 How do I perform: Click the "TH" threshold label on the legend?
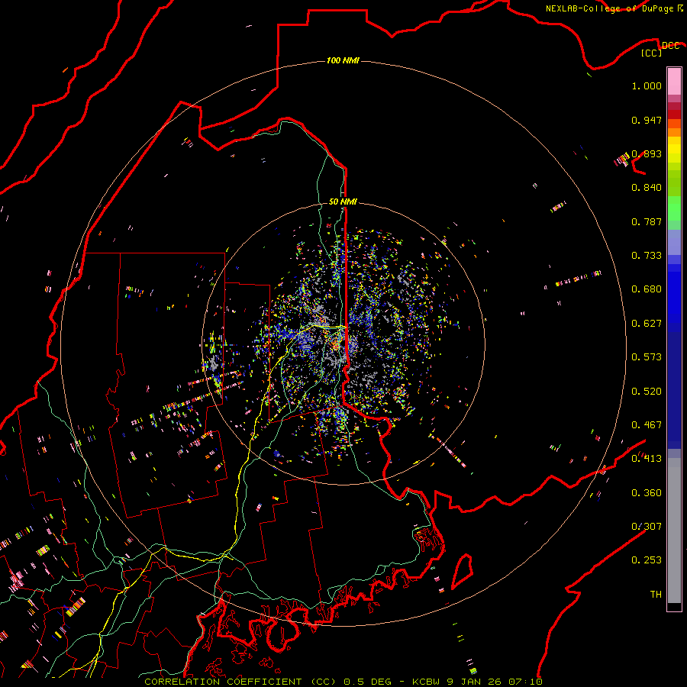point(656,595)
